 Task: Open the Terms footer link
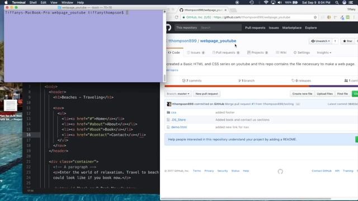pos(197,171)
